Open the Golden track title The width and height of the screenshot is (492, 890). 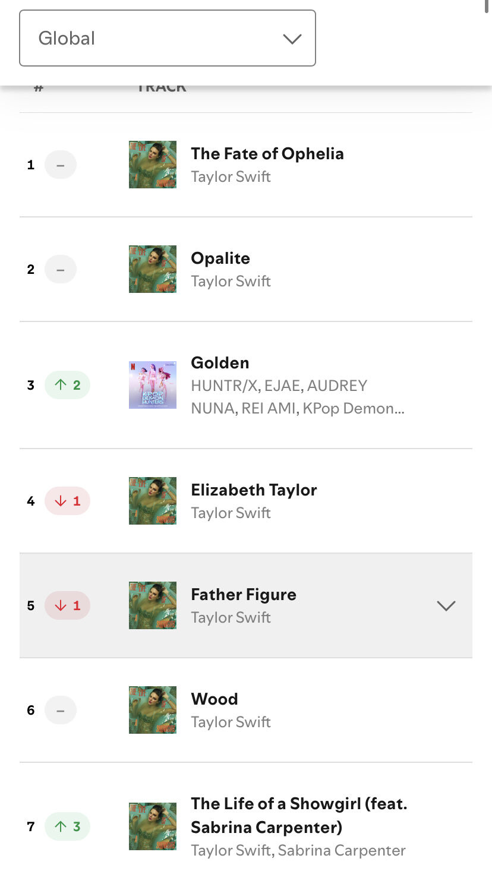(220, 363)
